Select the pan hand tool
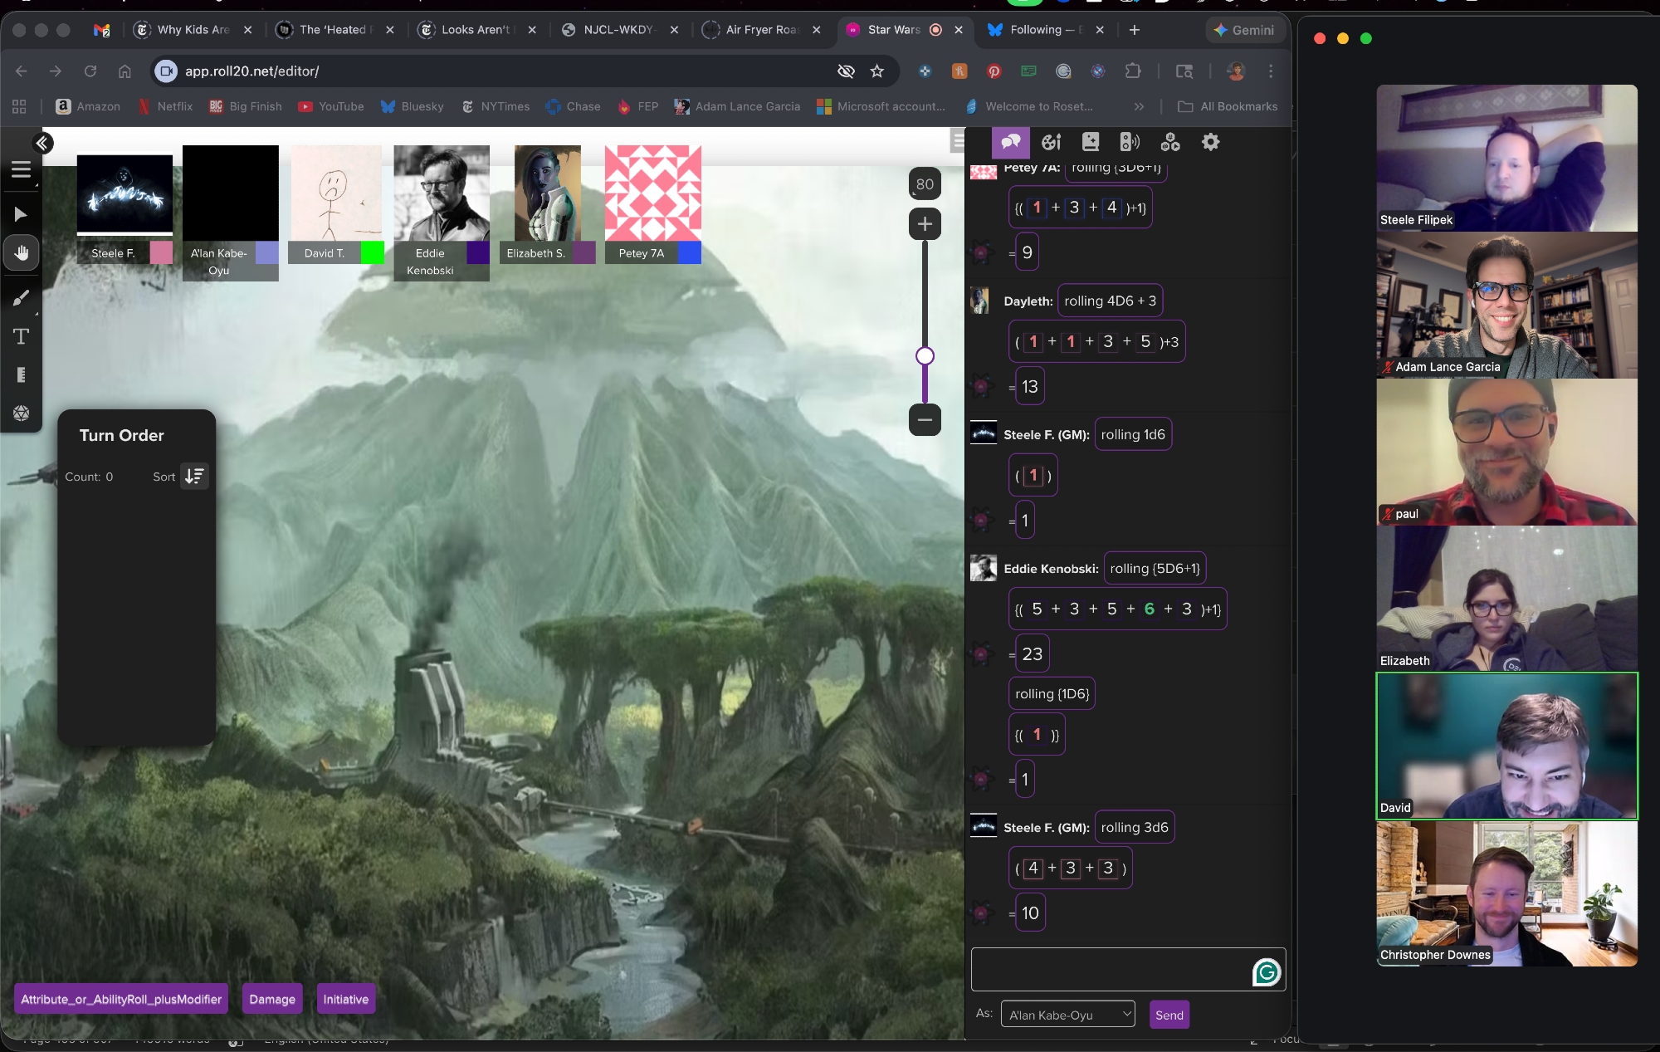1660x1052 pixels. 22,253
